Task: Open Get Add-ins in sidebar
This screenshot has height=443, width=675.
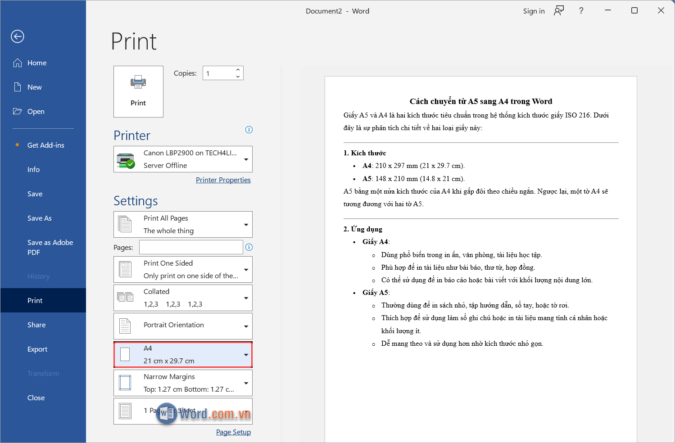Action: click(x=43, y=145)
